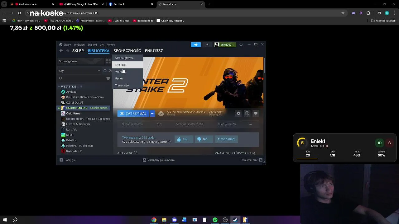Click Strona w sklepie link
Screen dimensions: 399x224
(132, 124)
